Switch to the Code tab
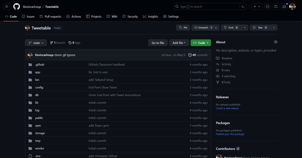The height and width of the screenshot is (158, 302). (11, 16)
